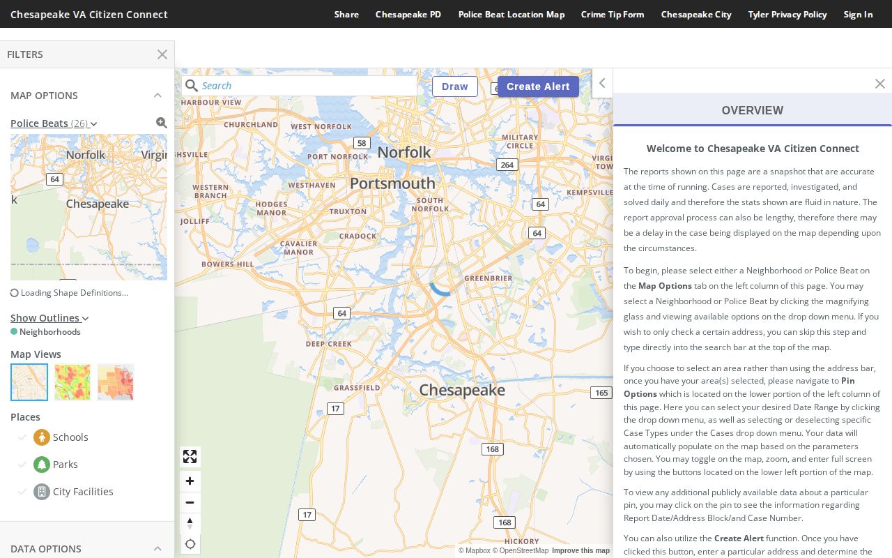Click the magnifying glass beside Police Beats
892x558 pixels.
point(162,123)
